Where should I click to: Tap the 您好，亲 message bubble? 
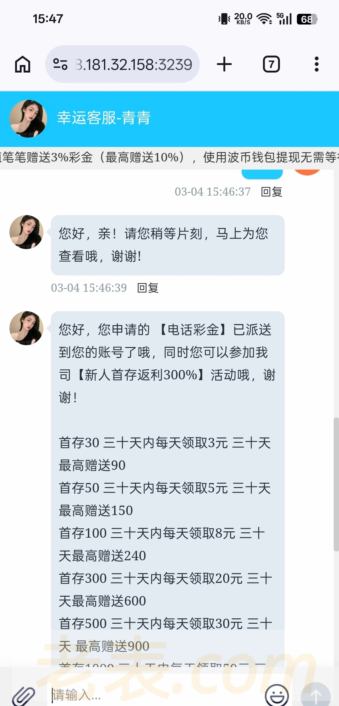point(167,245)
